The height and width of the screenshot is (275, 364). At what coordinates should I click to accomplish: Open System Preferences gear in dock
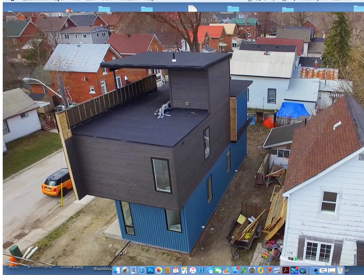252,270
